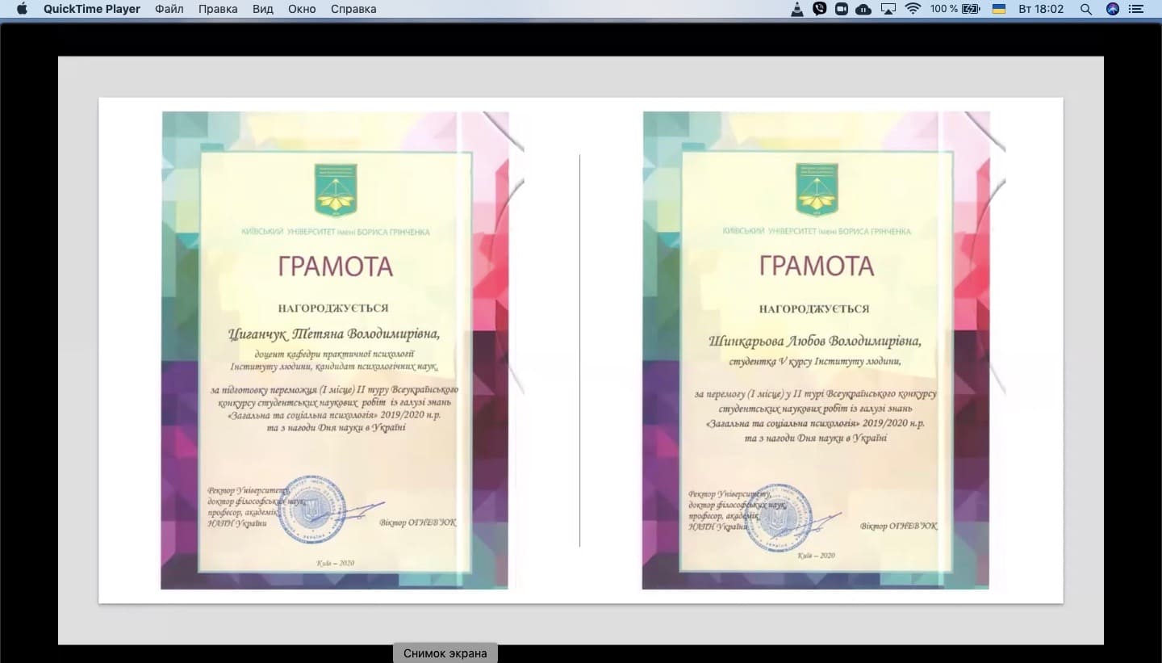Open the Notification Center list icon

click(1137, 9)
